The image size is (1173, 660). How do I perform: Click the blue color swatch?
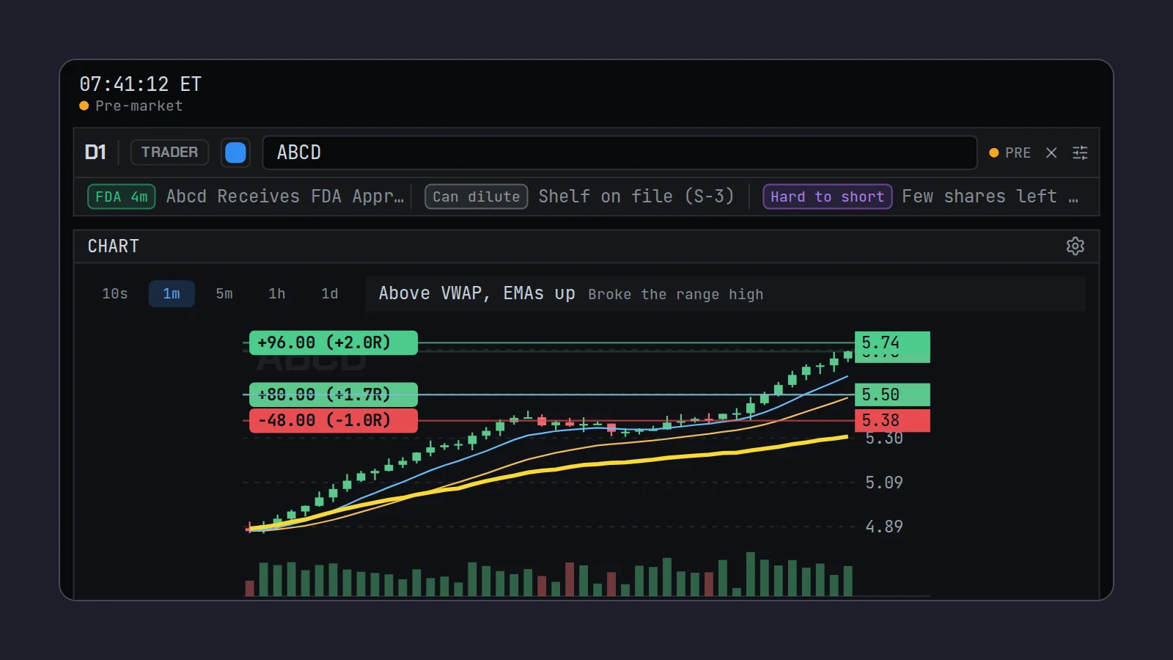[x=235, y=153]
